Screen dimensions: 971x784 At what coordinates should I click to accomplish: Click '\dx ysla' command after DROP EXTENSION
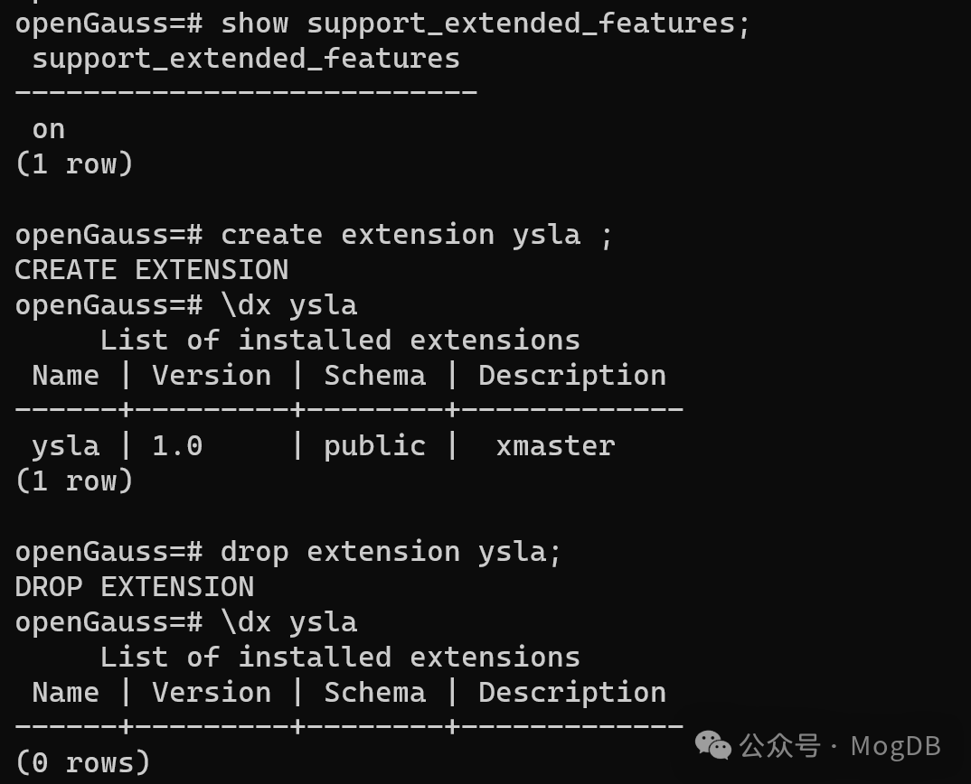(289, 622)
